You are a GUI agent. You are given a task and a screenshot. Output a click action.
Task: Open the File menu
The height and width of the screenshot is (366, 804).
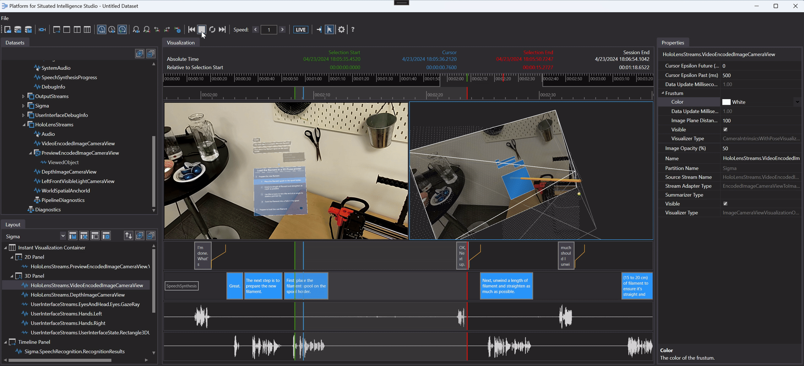click(x=5, y=18)
